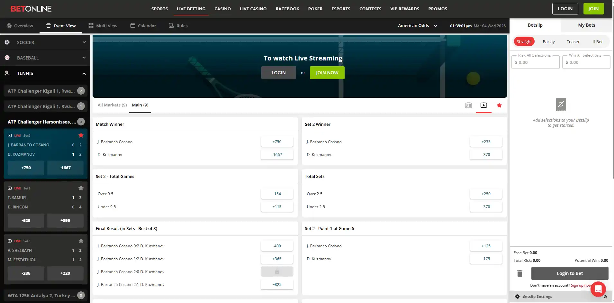Expand second ATP Challenger Kigali tournament

[46, 106]
